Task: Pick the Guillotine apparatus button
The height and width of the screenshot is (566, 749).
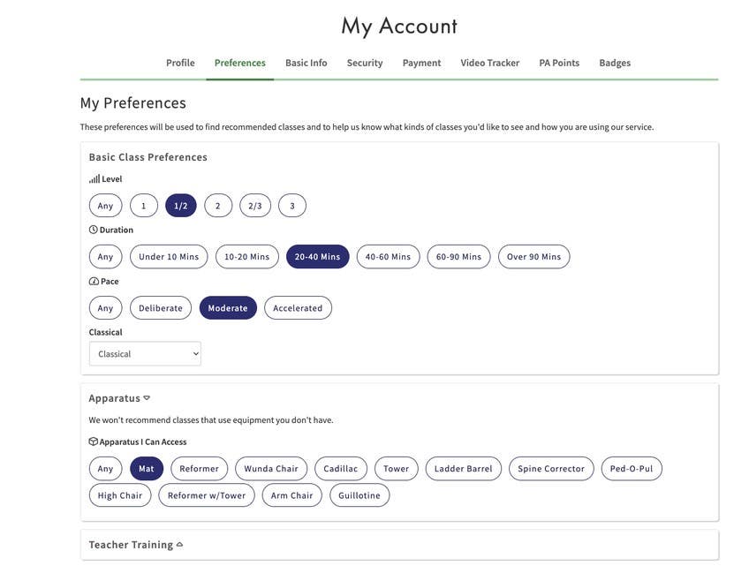Action: pos(359,495)
